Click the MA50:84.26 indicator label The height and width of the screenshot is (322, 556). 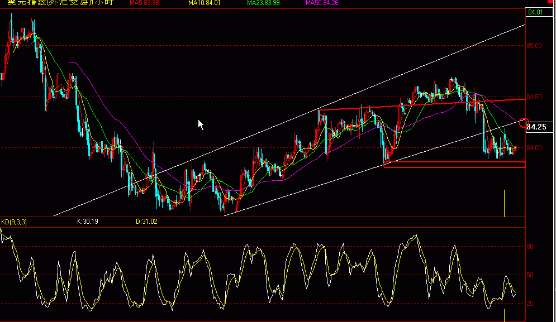322,3
